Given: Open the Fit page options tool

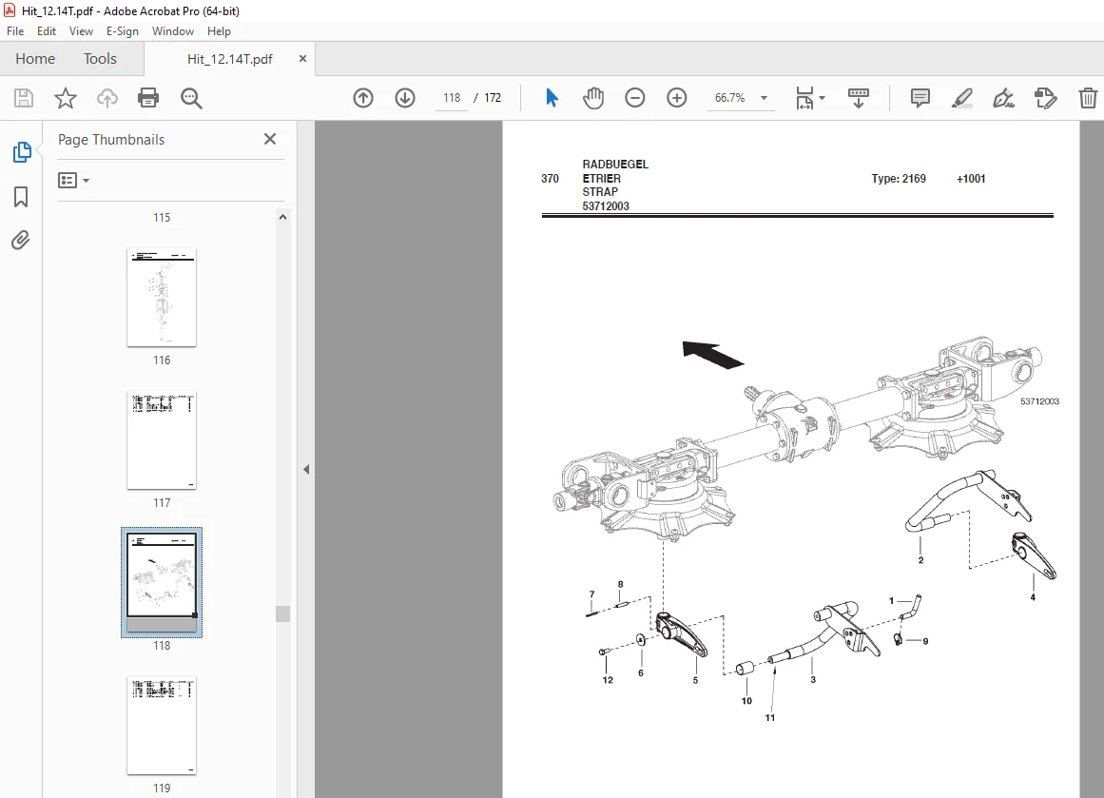Looking at the screenshot, I should [804, 98].
